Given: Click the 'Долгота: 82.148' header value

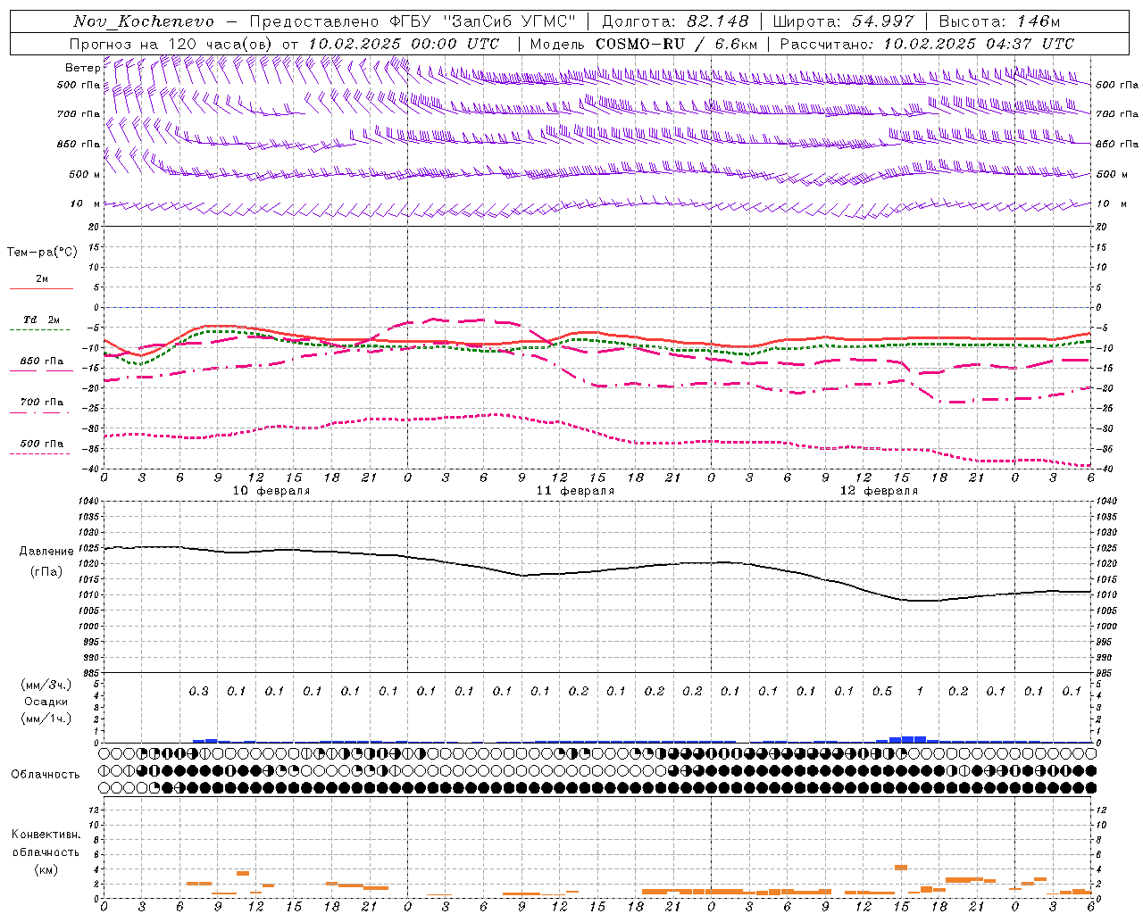Looking at the screenshot, I should point(675,21).
